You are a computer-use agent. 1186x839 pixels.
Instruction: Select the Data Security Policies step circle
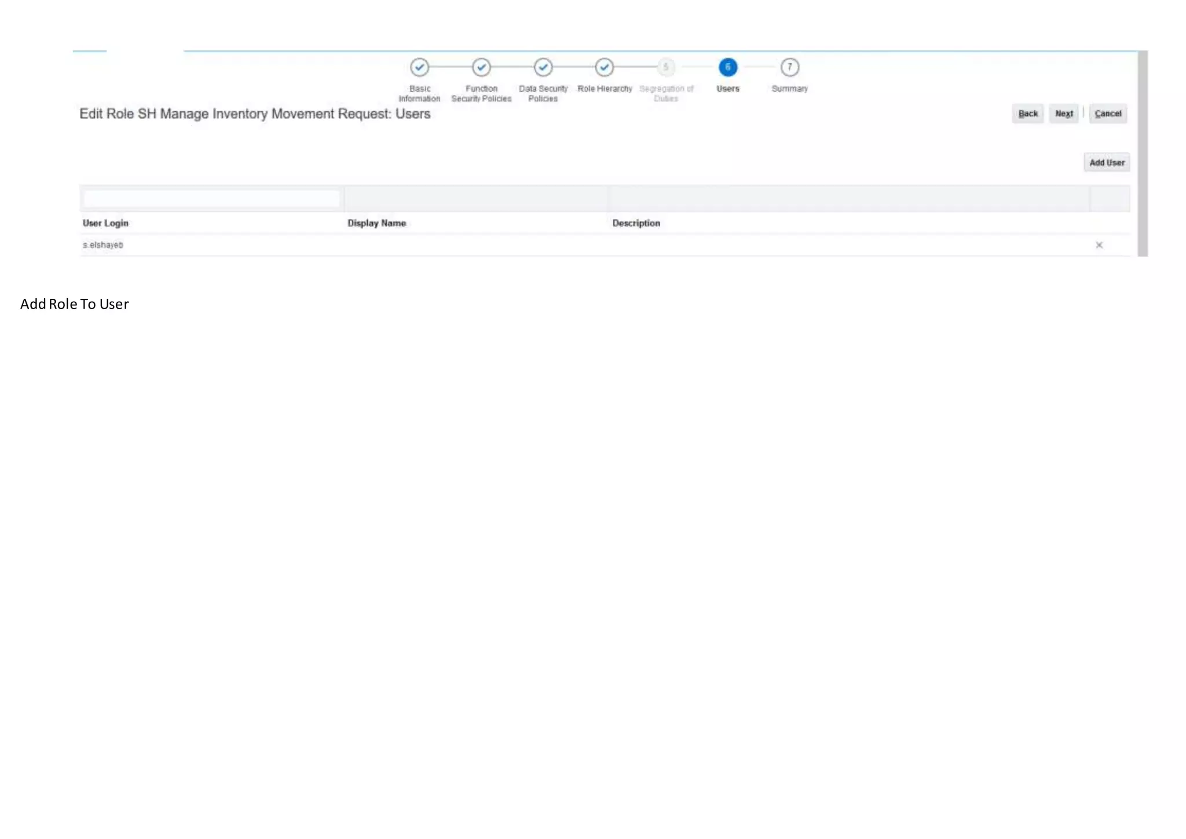(x=543, y=67)
